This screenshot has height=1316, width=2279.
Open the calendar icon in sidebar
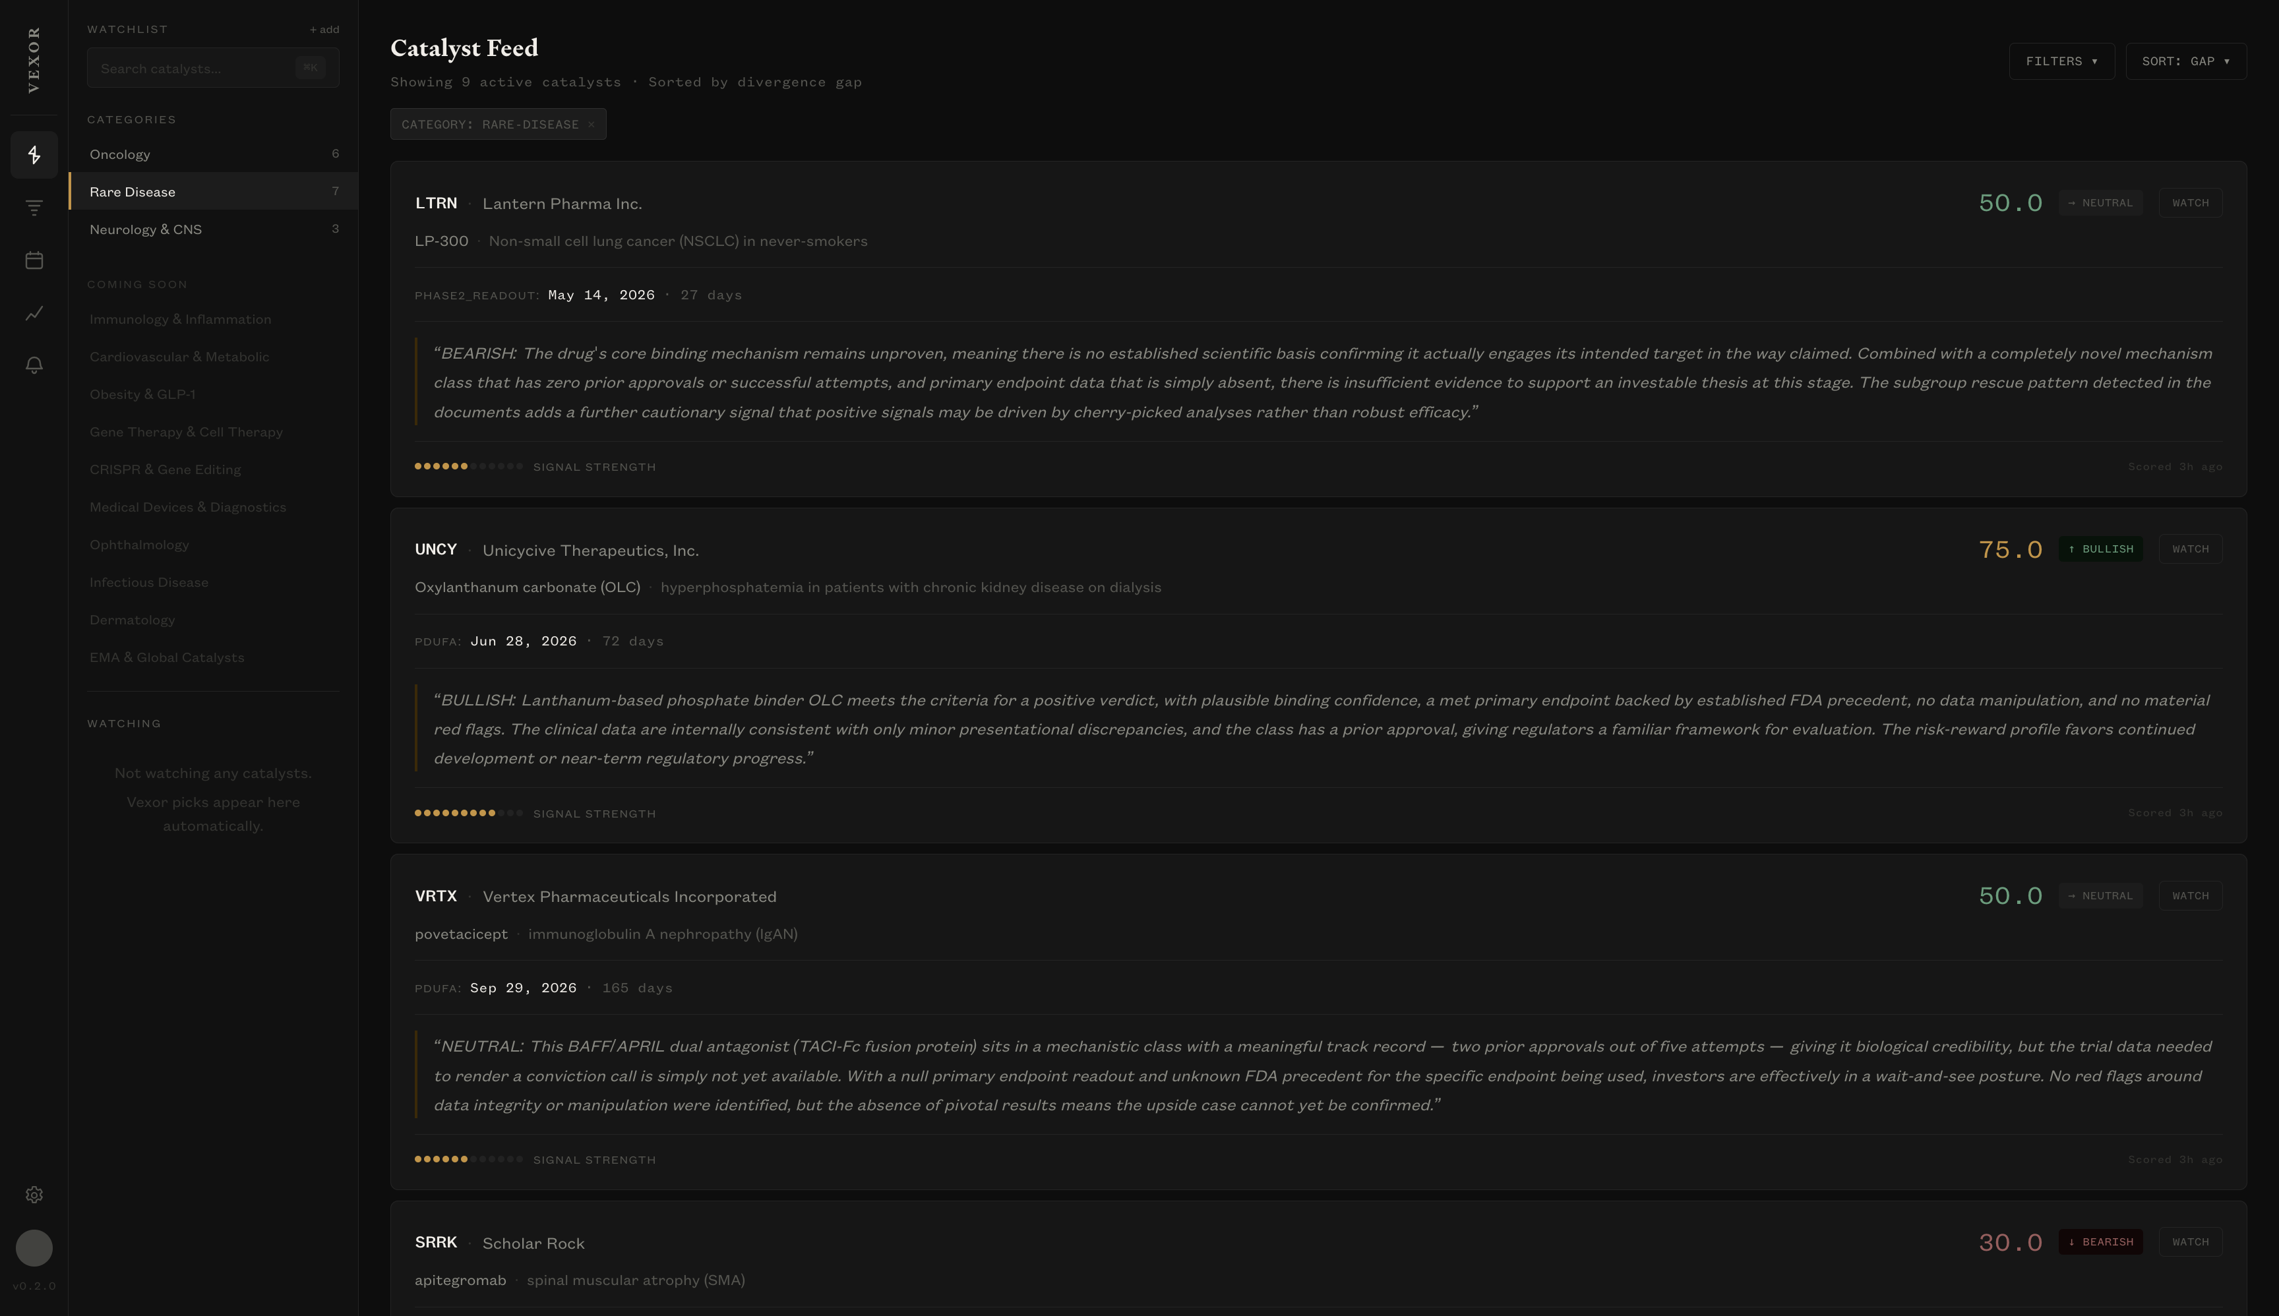[34, 260]
